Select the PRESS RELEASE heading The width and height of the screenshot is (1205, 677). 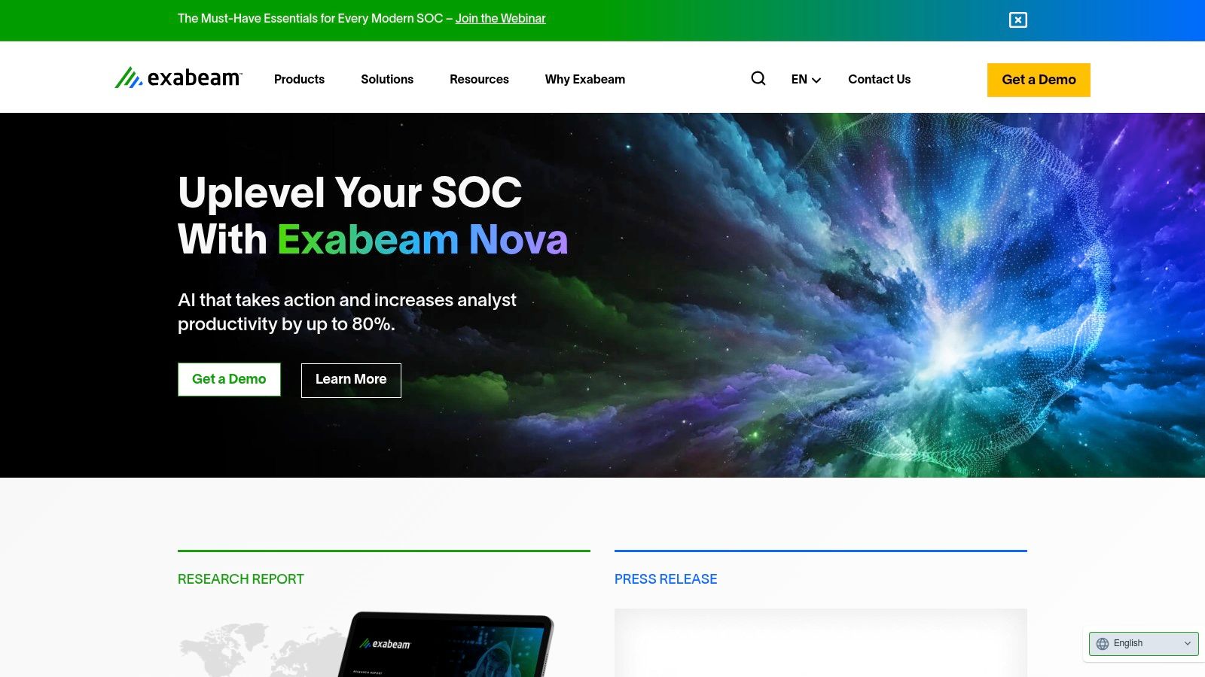(x=666, y=579)
